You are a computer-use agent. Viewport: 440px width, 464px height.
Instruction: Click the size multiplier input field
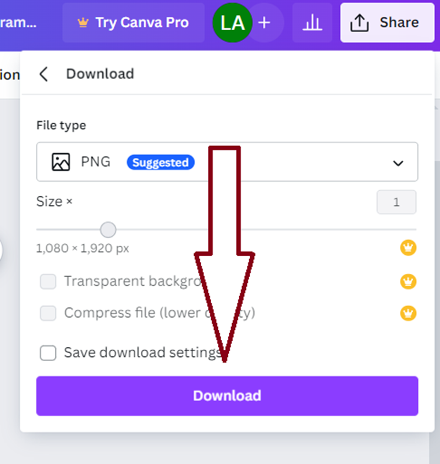pos(396,202)
